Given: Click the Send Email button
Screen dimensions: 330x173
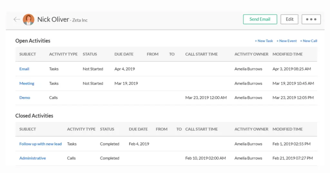Looking at the screenshot, I should [x=260, y=19].
